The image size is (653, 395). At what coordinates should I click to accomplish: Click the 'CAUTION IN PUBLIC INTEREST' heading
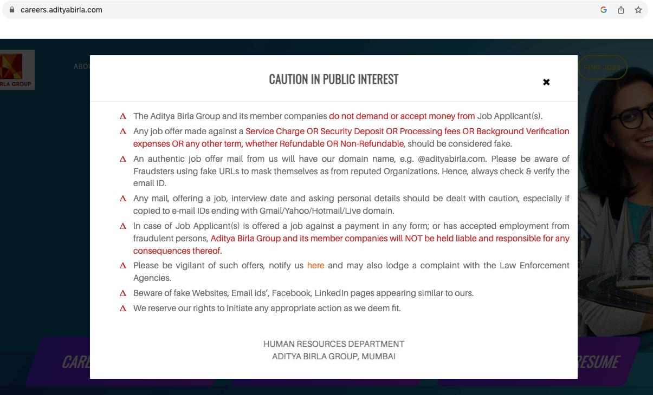[x=334, y=79]
